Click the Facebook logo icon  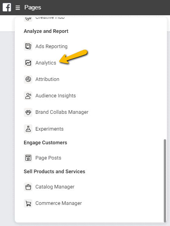(7, 7)
